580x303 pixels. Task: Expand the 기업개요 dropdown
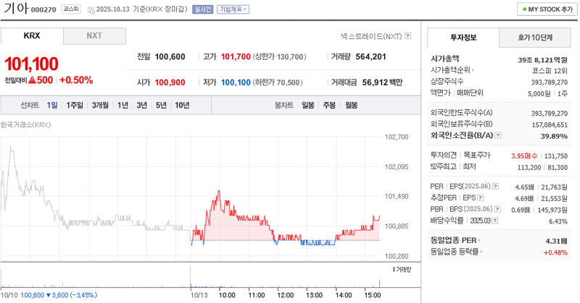233,9
